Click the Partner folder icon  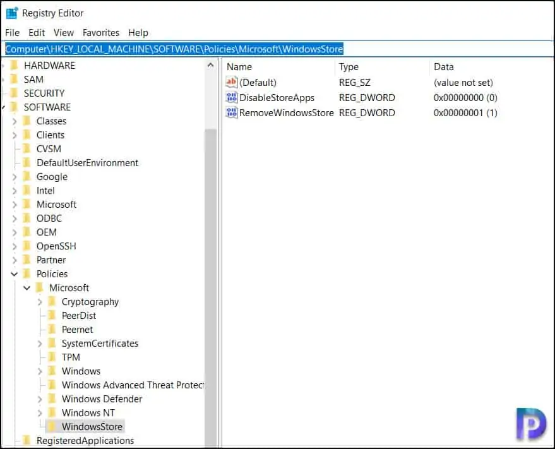27,260
